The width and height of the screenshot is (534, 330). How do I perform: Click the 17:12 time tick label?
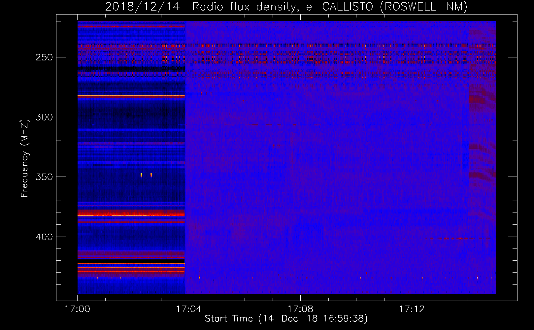pos(412,309)
